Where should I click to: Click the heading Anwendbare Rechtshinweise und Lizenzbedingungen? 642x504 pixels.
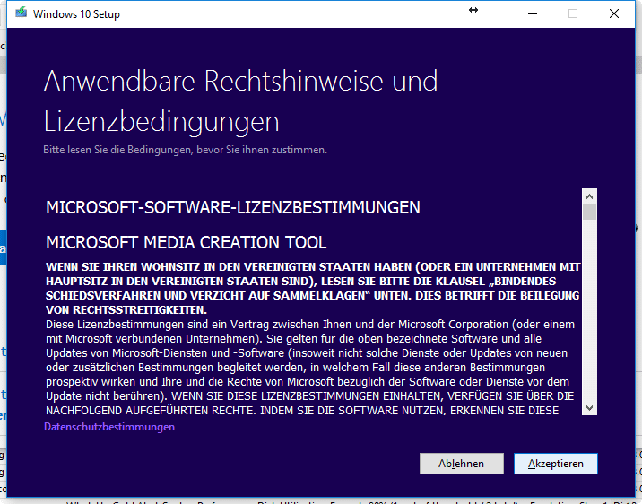(x=240, y=101)
